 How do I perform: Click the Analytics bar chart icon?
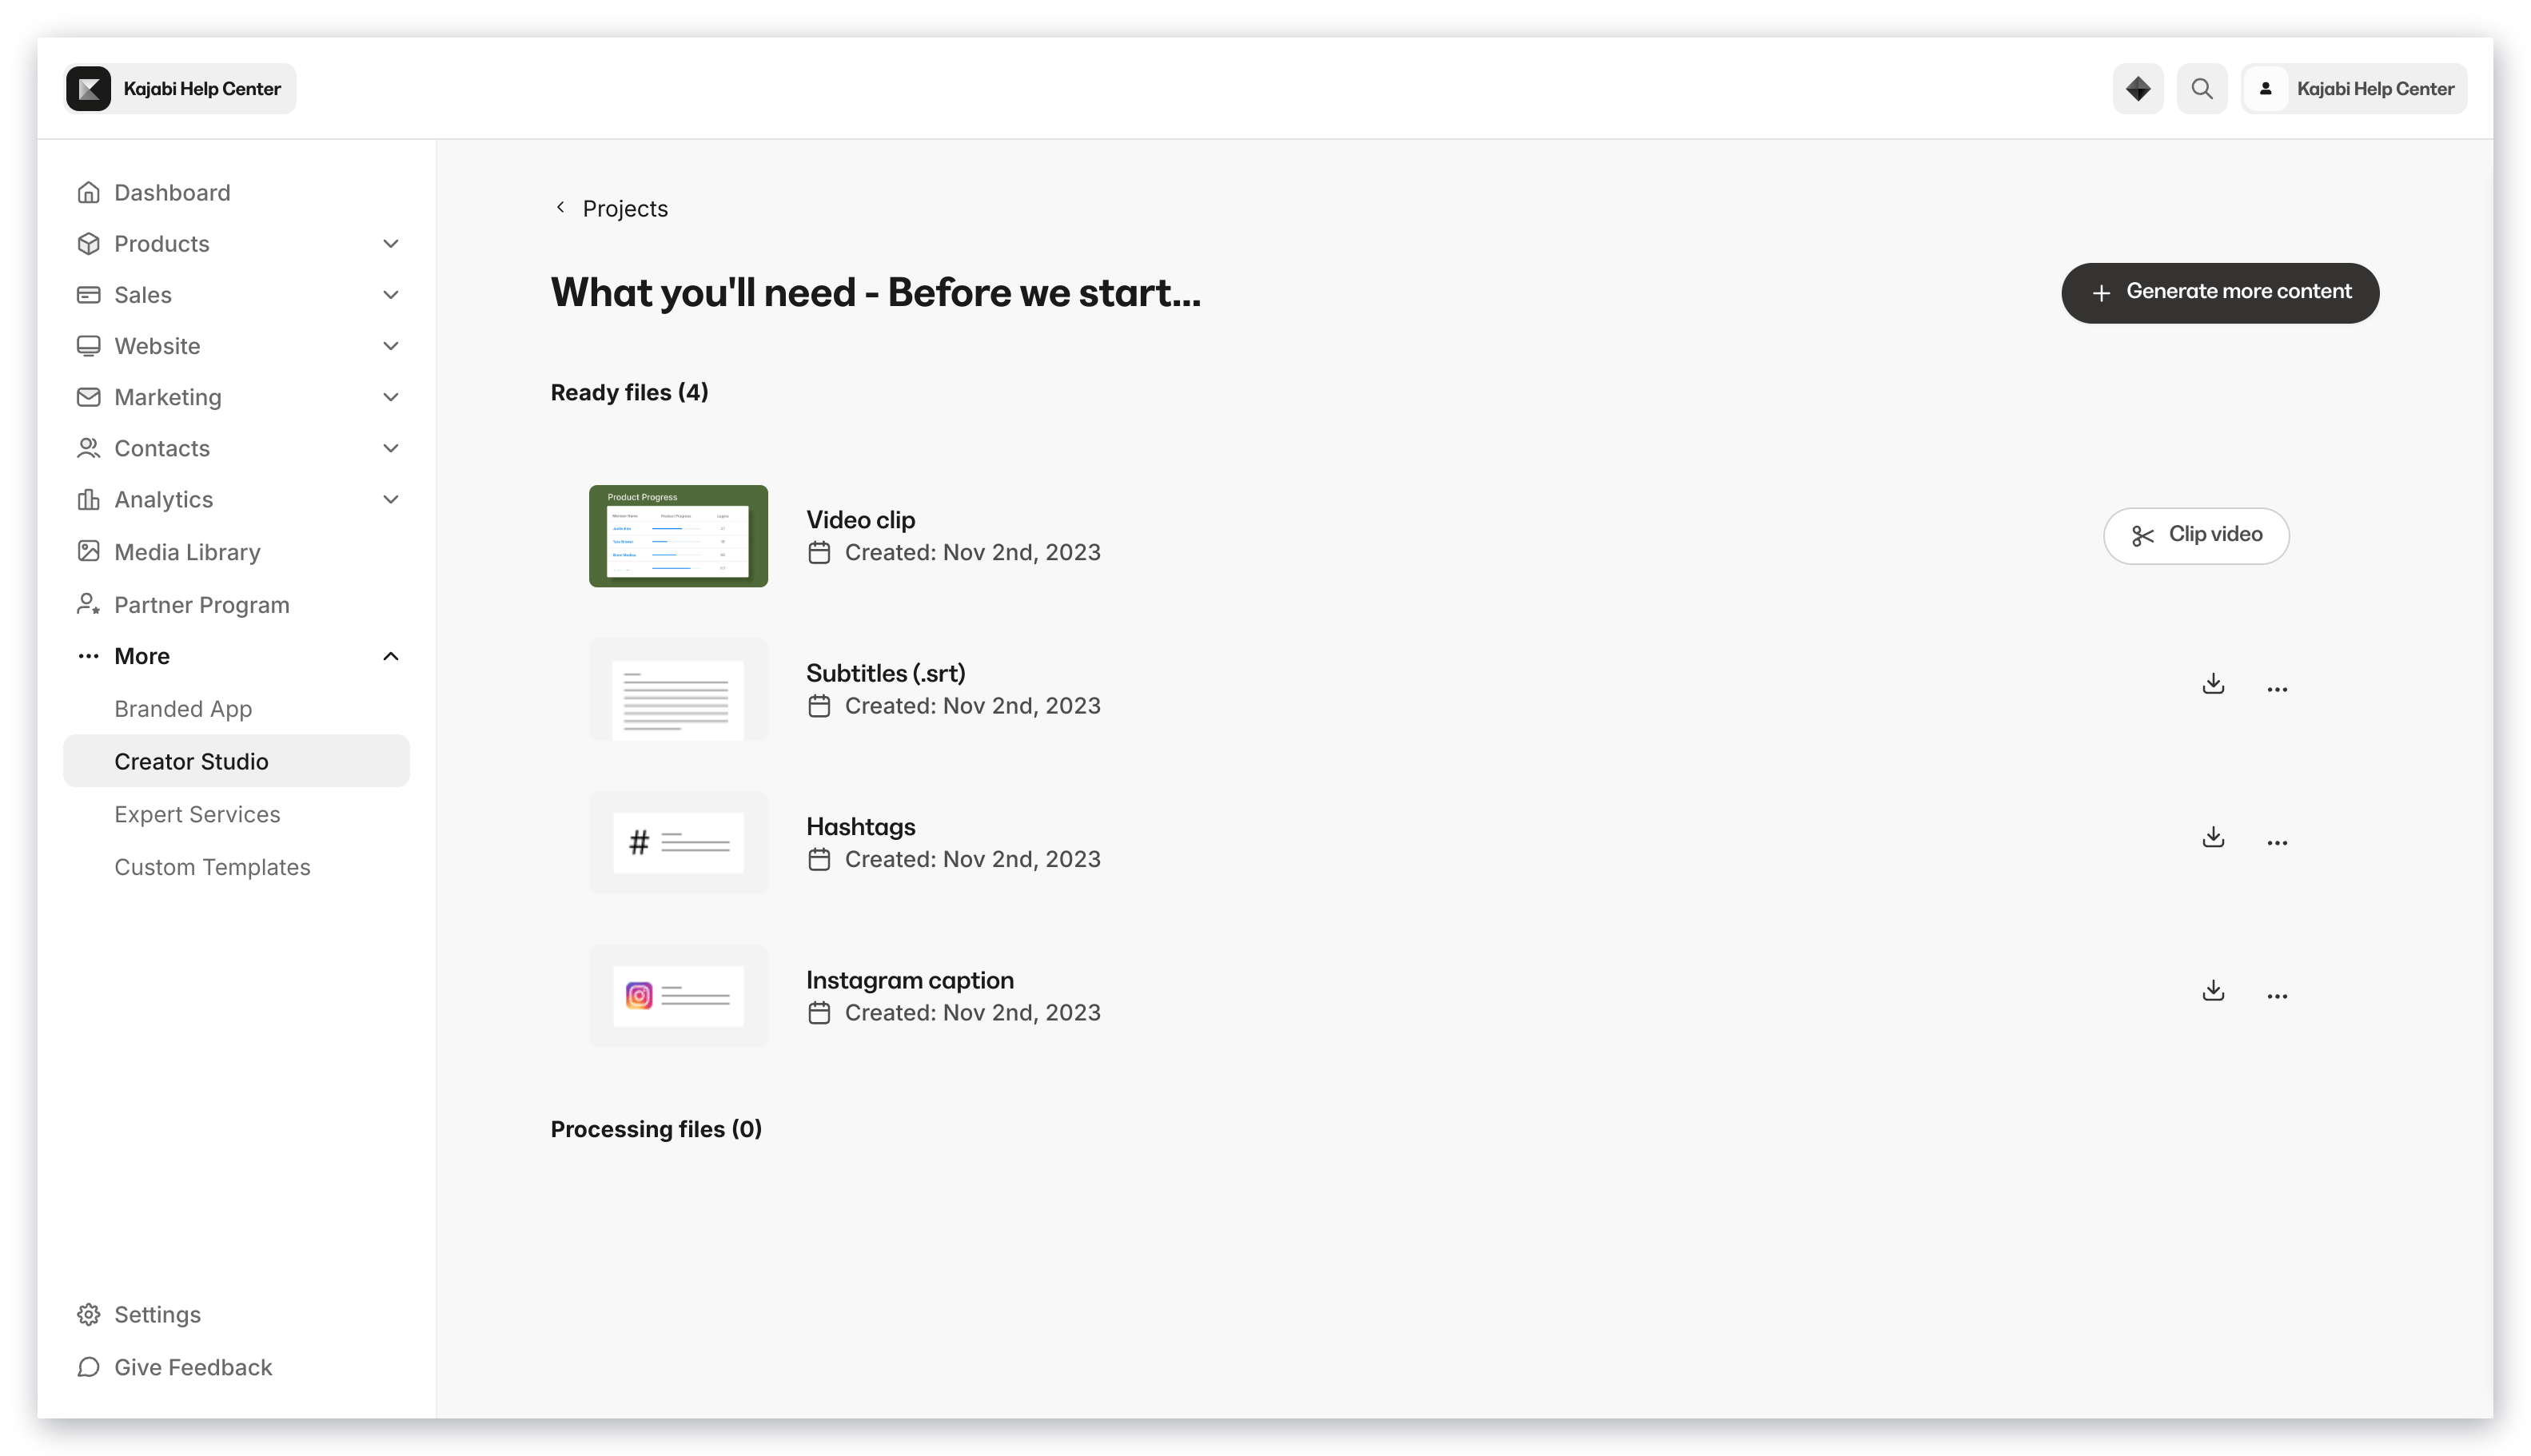pyautogui.click(x=88, y=499)
